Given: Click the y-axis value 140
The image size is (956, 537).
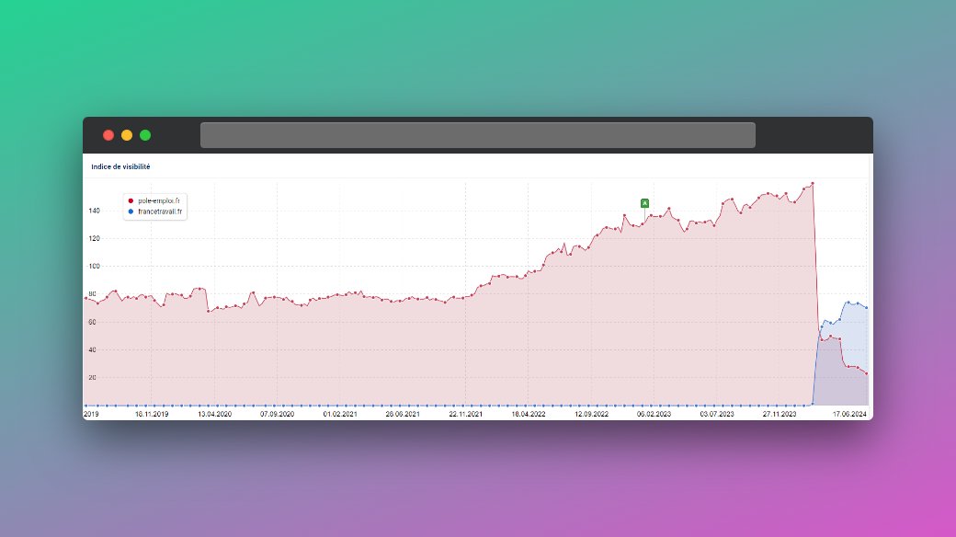Looking at the screenshot, I should click(x=94, y=211).
